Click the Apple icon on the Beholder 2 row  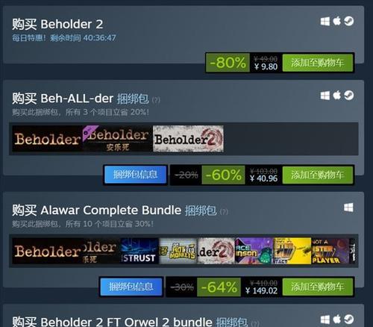[x=337, y=21]
